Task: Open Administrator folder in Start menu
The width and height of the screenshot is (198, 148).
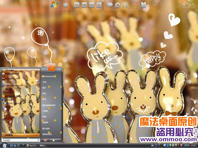Action: coord(48,76)
